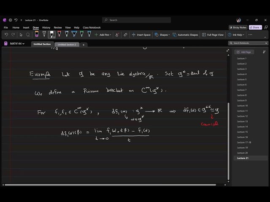Click the Insert Space button
Viewport: 270px width, 202px height.
pyautogui.click(x=141, y=35)
